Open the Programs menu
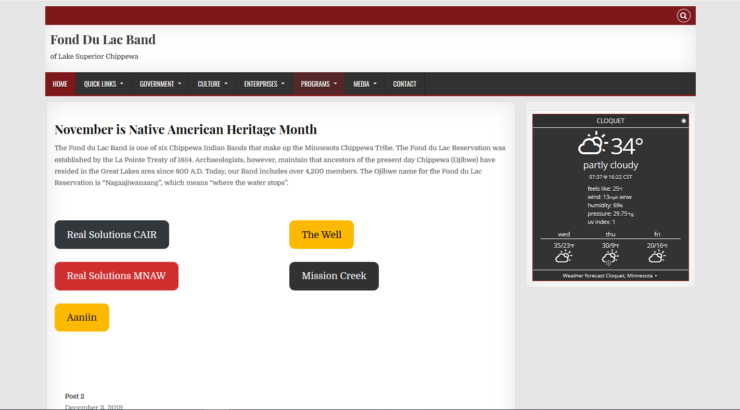 click(318, 84)
